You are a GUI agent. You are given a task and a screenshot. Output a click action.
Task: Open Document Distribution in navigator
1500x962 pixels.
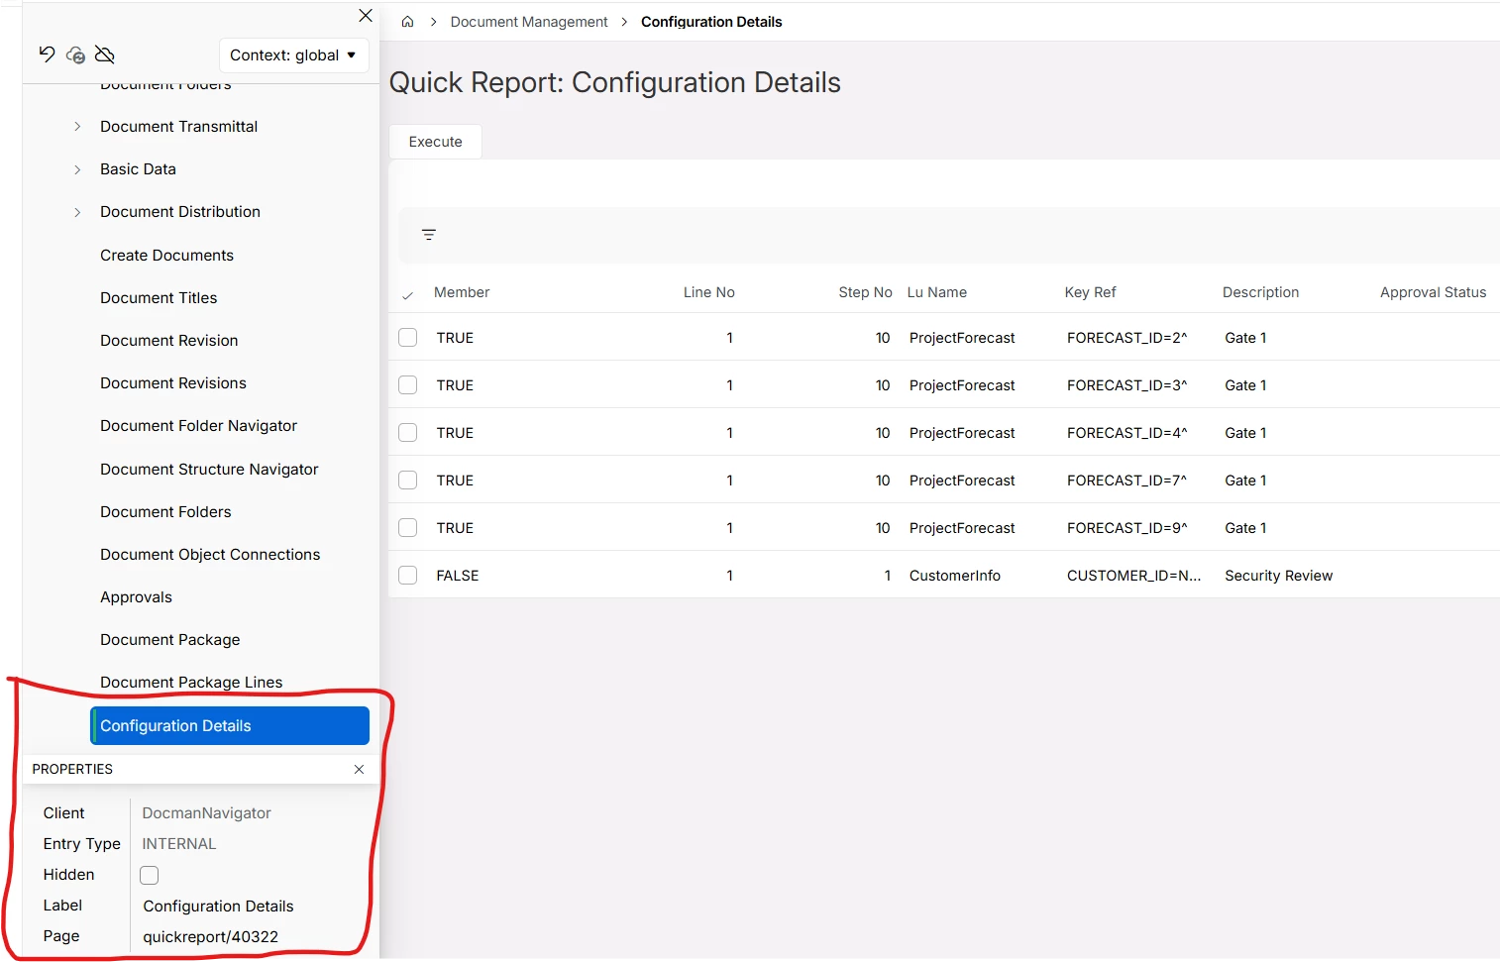point(180,212)
